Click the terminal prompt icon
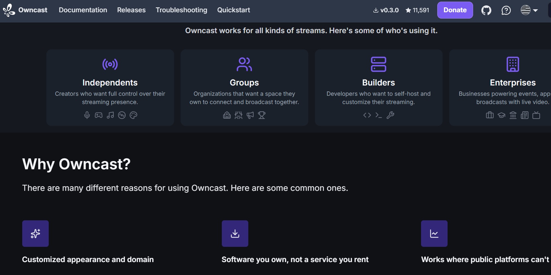 point(379,115)
